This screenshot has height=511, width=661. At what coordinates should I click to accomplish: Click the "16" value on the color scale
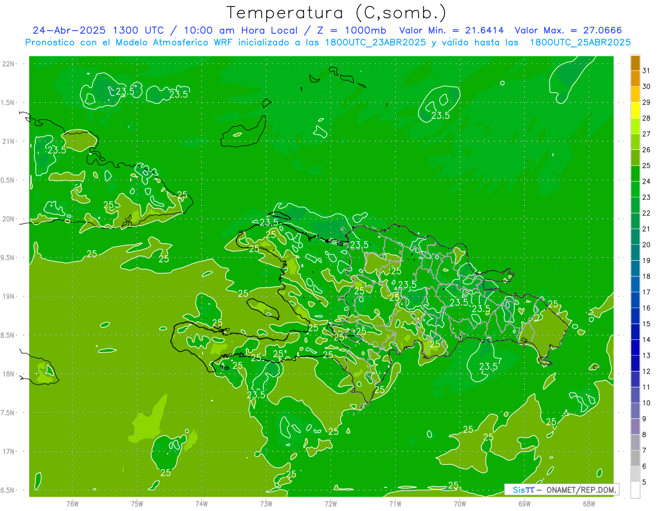pos(647,308)
